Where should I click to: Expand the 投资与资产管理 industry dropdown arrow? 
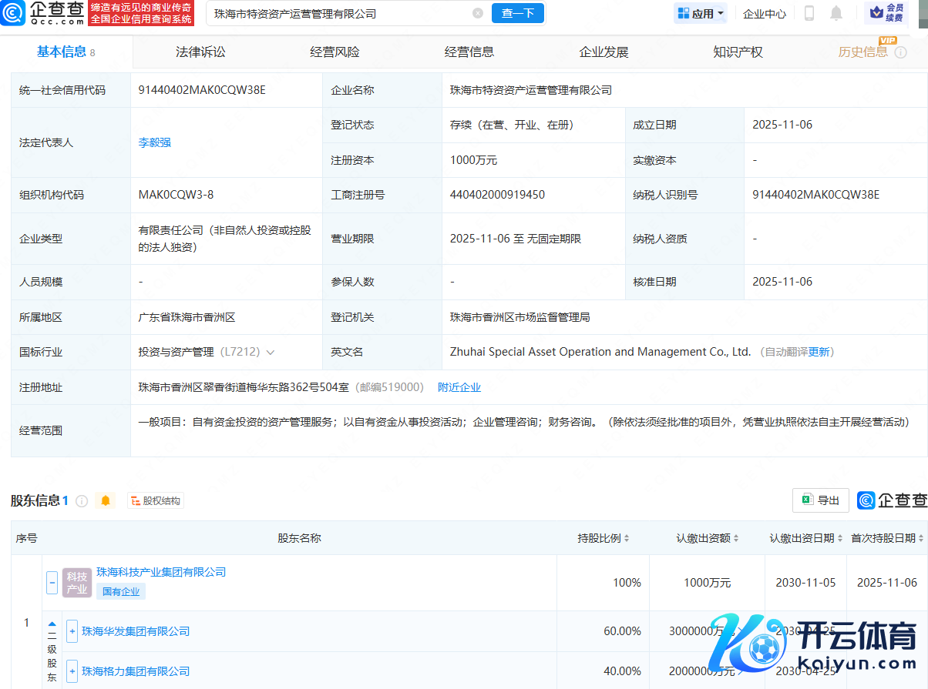[270, 352]
